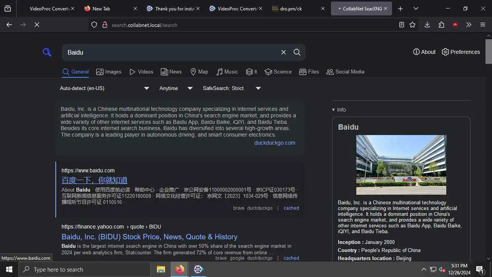Submit search with magnifier button
The width and height of the screenshot is (492, 277).
tap(297, 52)
